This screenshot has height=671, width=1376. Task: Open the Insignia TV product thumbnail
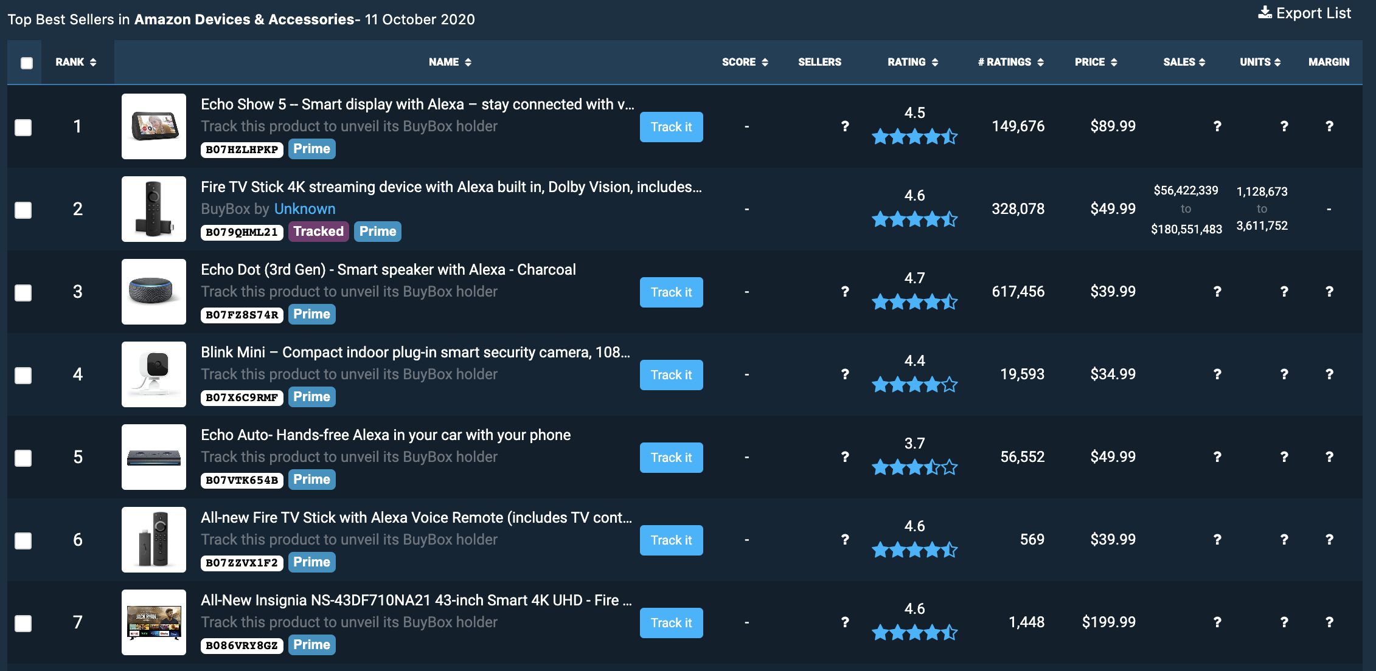pos(154,622)
